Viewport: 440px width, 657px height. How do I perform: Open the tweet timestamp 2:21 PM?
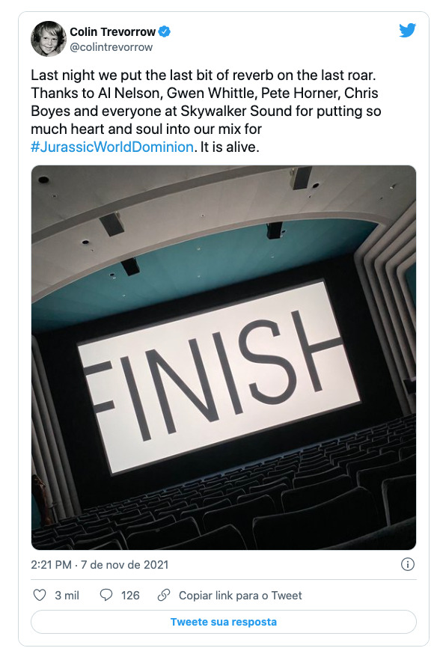point(51,565)
